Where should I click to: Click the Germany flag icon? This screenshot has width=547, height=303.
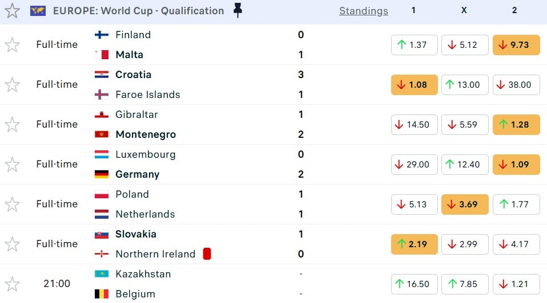click(101, 174)
